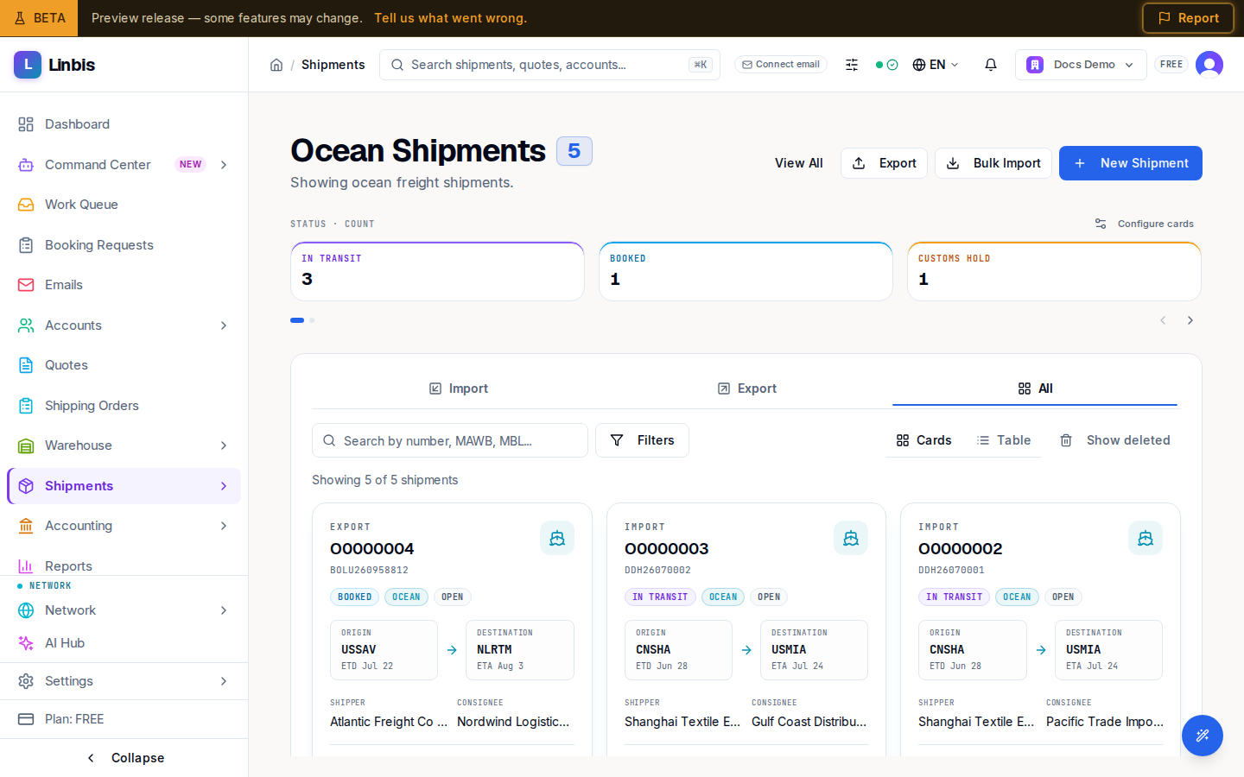The image size is (1244, 777).
Task: Switch to Cards view
Action: pos(923,440)
